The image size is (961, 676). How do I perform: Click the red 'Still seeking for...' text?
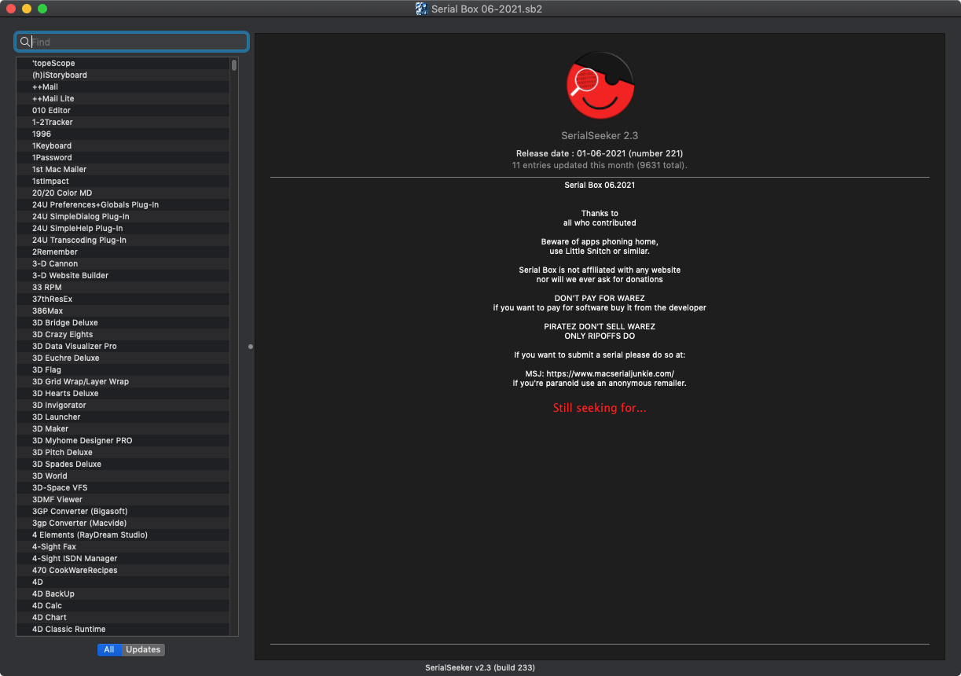tap(600, 408)
